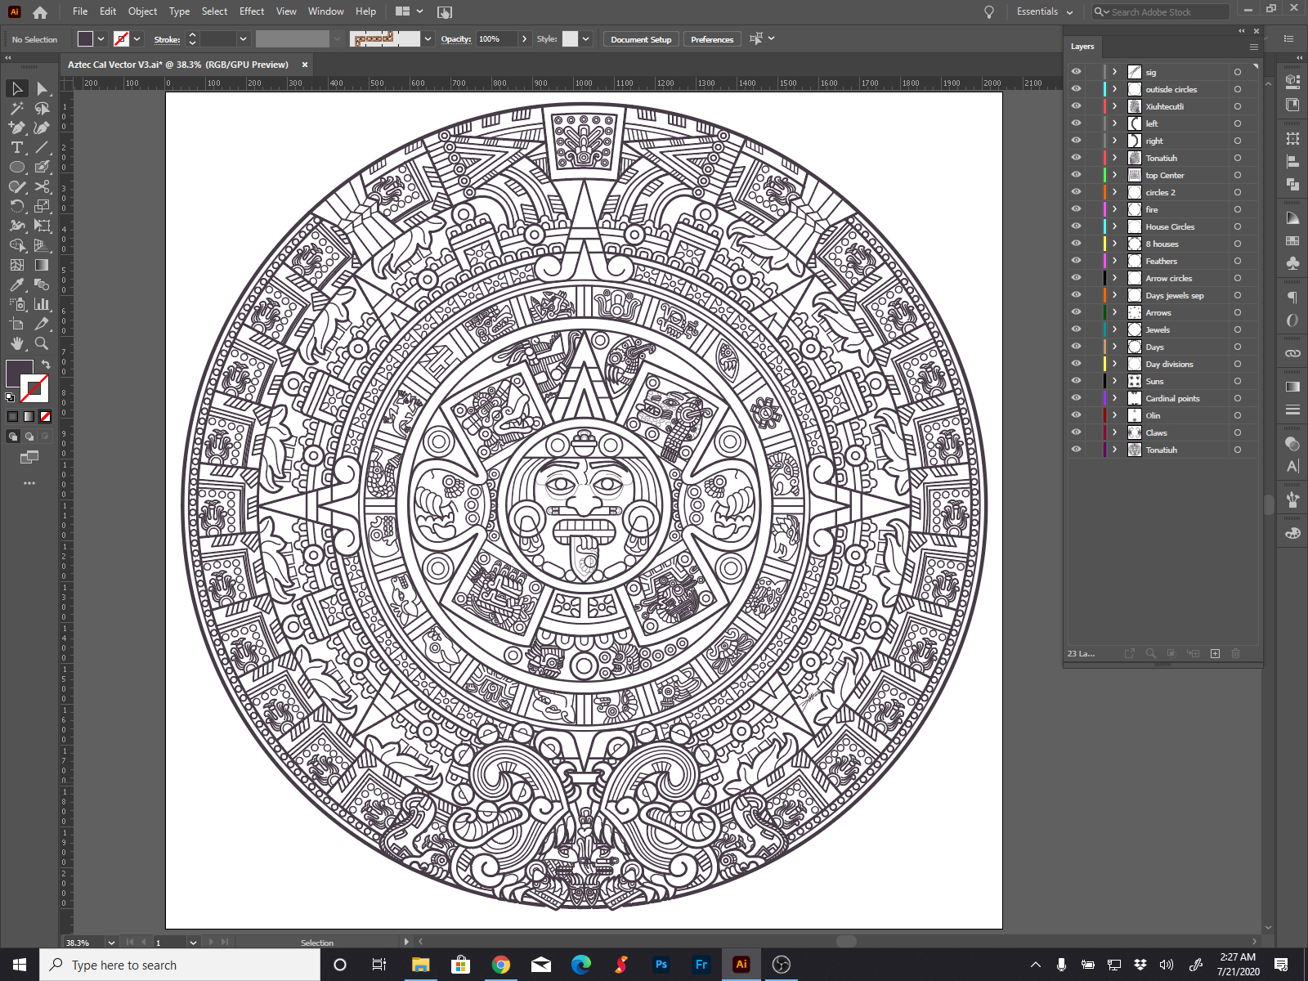Viewport: 1308px width, 981px height.
Task: Expand the left layer
Action: 1114,123
